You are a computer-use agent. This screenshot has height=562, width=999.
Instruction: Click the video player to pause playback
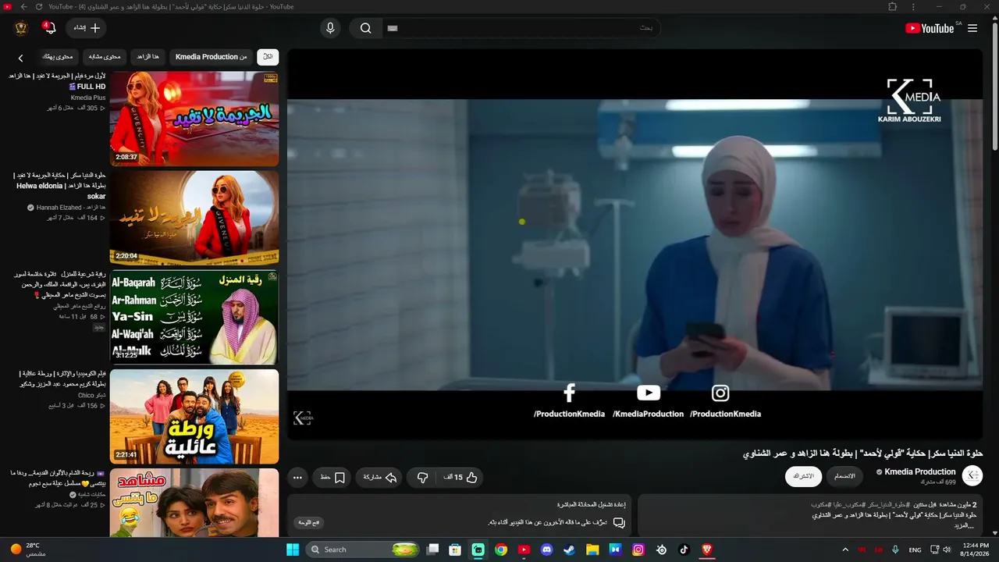pyautogui.click(x=635, y=244)
